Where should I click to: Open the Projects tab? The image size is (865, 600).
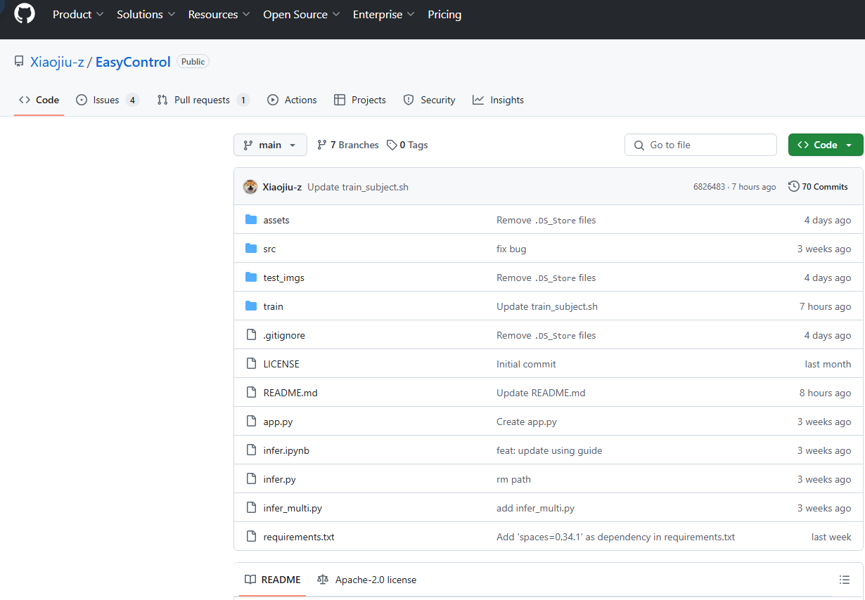360,100
